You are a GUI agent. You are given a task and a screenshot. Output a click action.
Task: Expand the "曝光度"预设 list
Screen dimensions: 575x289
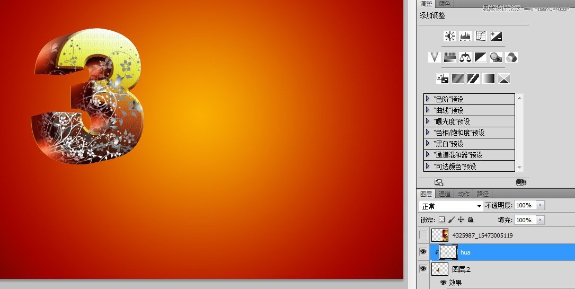tap(428, 121)
